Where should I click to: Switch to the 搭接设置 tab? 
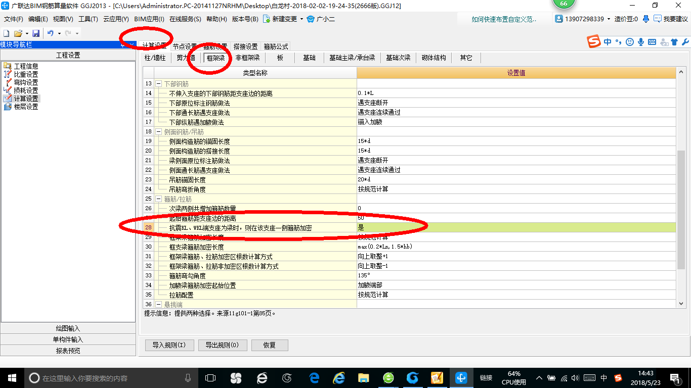[245, 46]
